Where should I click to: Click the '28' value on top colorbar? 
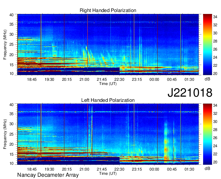tap(215, 41)
